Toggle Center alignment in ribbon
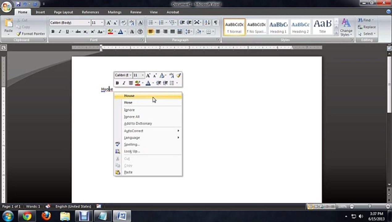The width and height of the screenshot is (392, 222). [x=158, y=31]
